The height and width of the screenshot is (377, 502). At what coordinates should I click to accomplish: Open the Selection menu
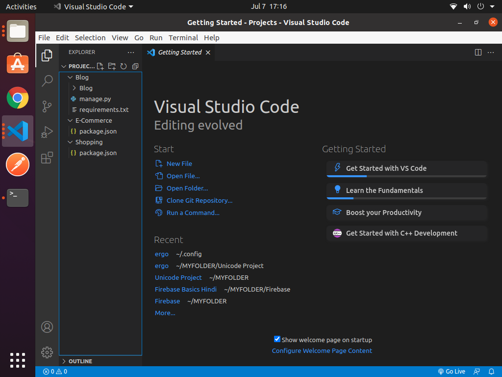pos(90,38)
